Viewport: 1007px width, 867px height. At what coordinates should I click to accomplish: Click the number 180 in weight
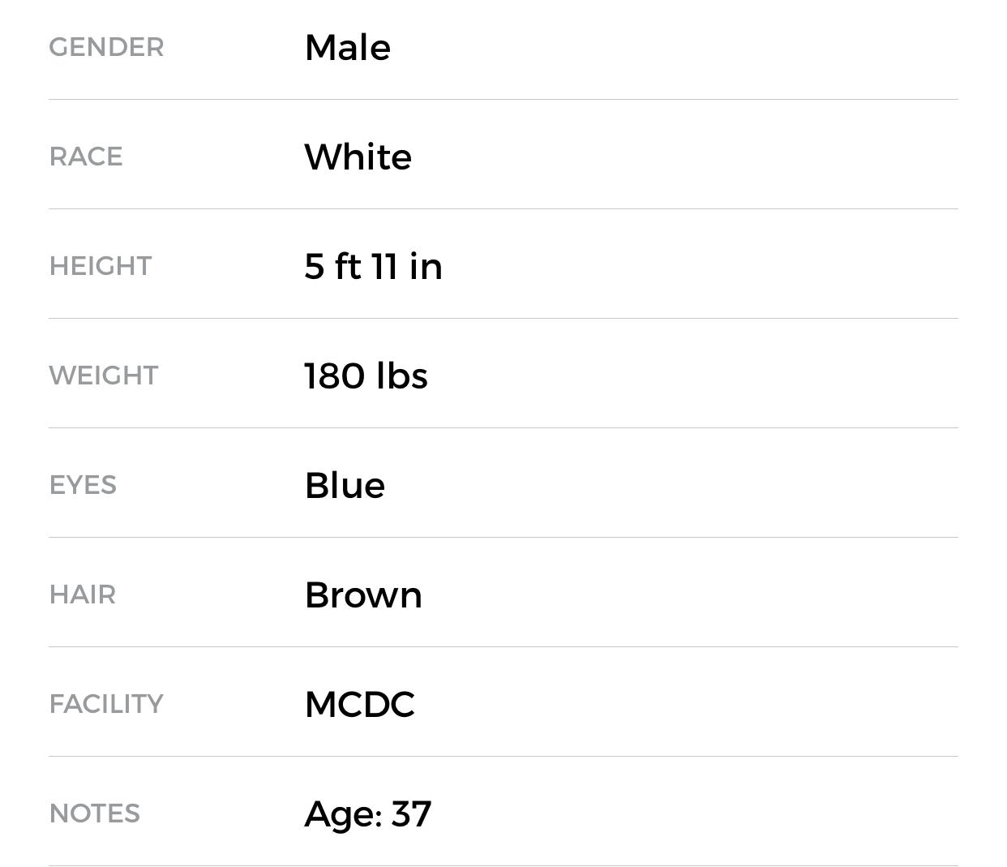(x=334, y=376)
